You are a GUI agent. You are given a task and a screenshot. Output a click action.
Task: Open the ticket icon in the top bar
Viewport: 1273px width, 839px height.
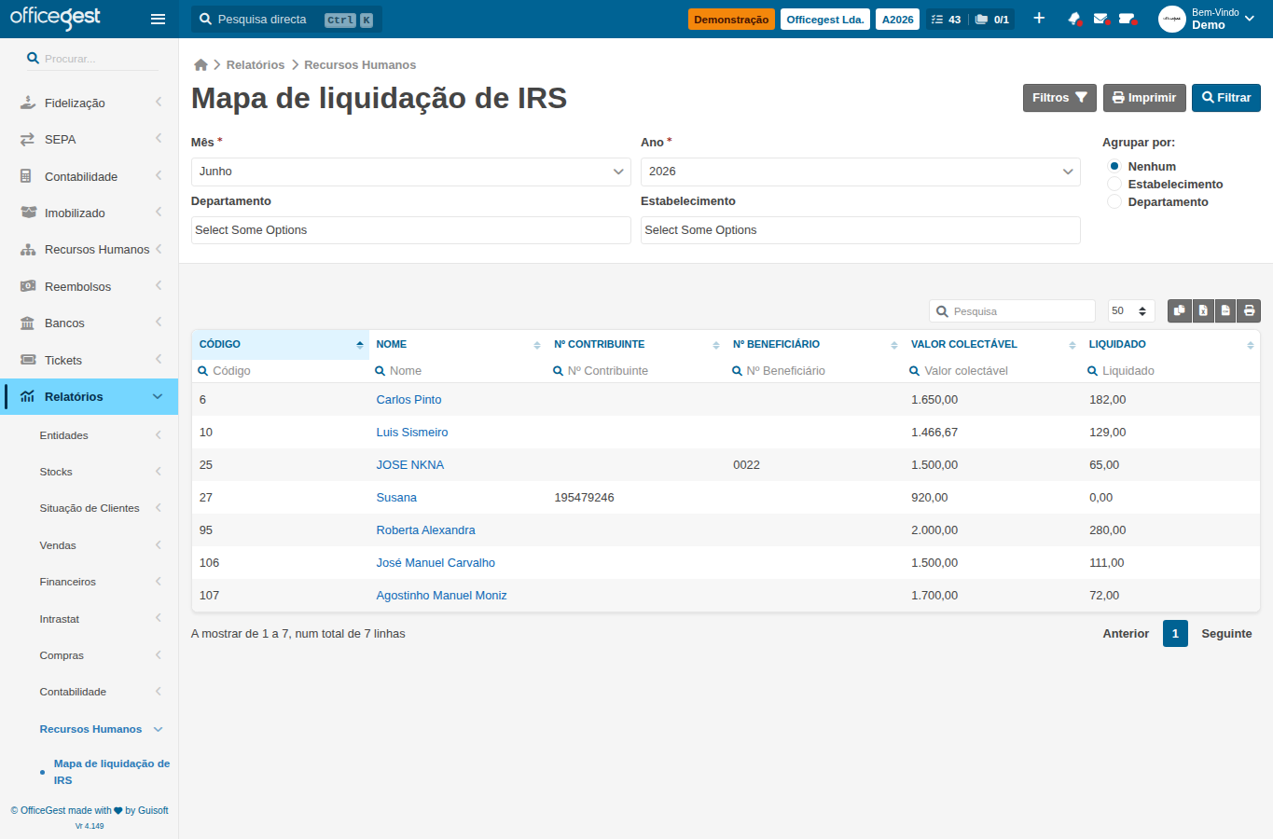tap(1127, 19)
